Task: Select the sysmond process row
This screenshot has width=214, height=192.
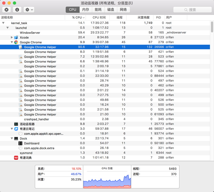Action: click(x=105, y=153)
